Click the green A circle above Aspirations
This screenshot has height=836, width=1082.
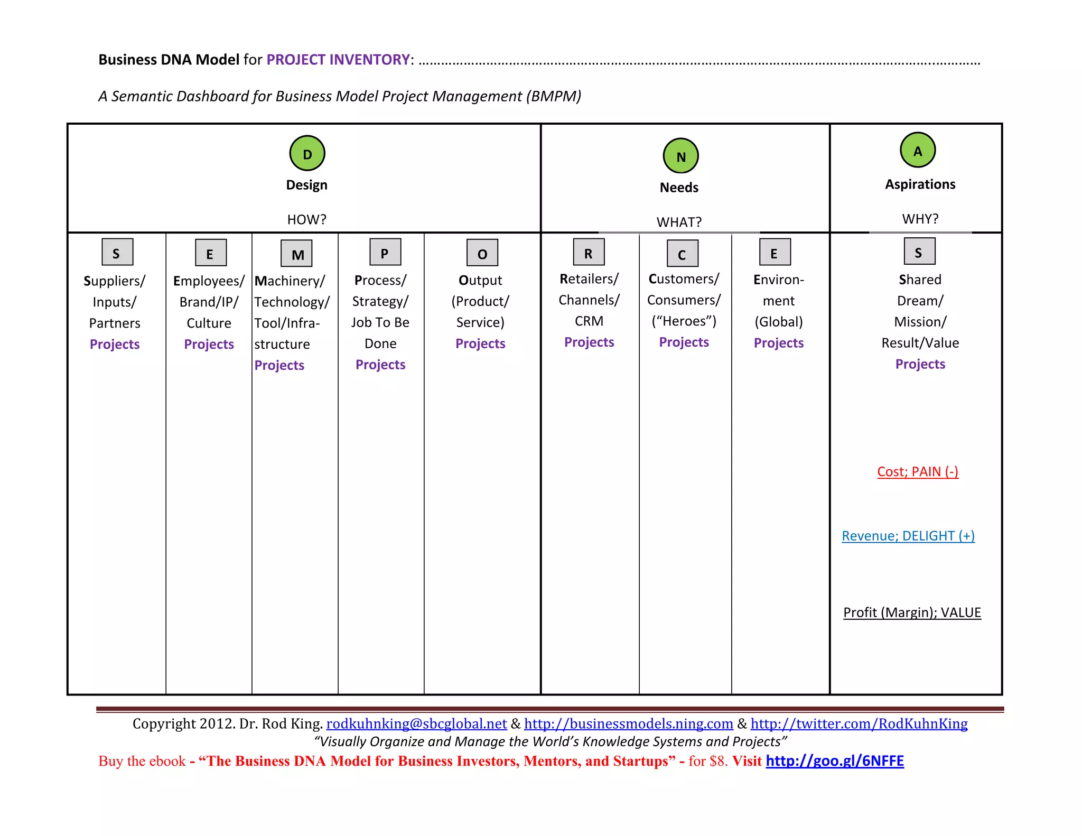coord(918,150)
